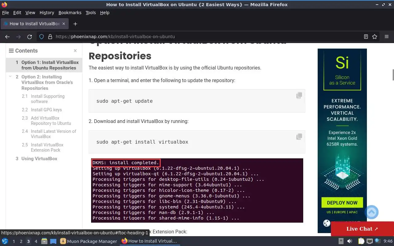Open the Tools menu
This screenshot has height=246, width=394.
pyautogui.click(x=91, y=13)
